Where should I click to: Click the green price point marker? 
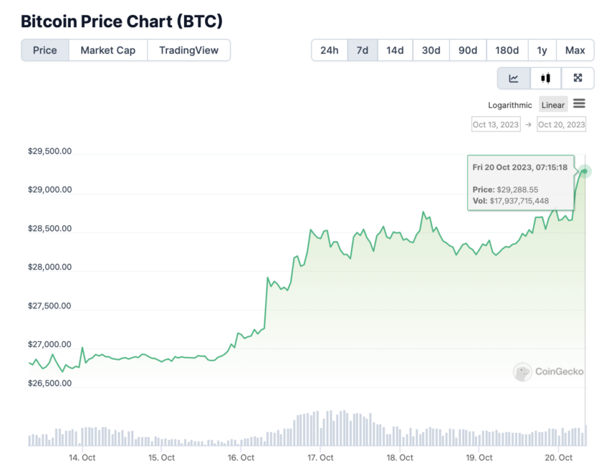tap(585, 172)
